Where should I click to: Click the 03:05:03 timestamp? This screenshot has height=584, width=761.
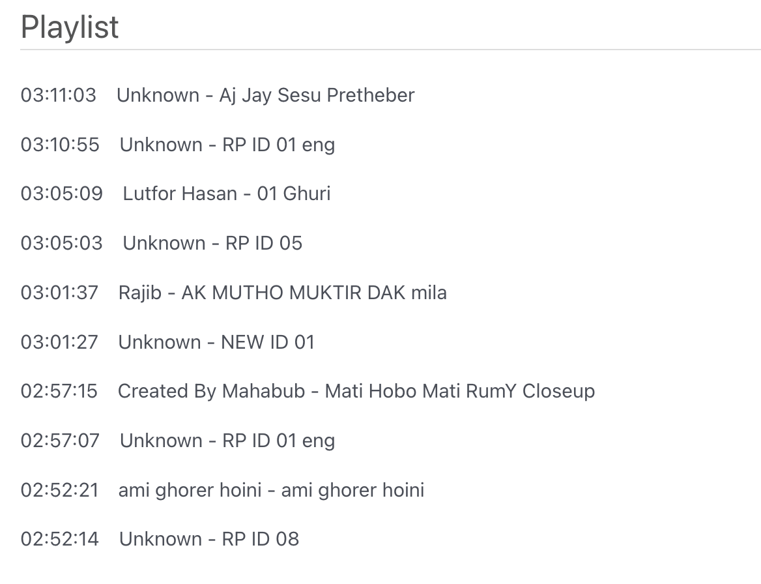(62, 243)
